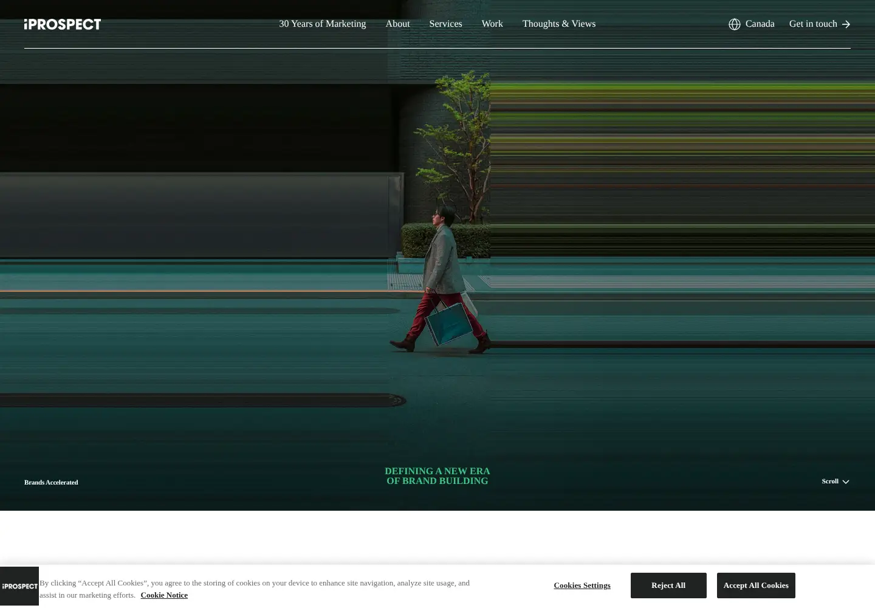Open the 30 Years of Marketing page
The width and height of the screenshot is (875, 608).
323,24
